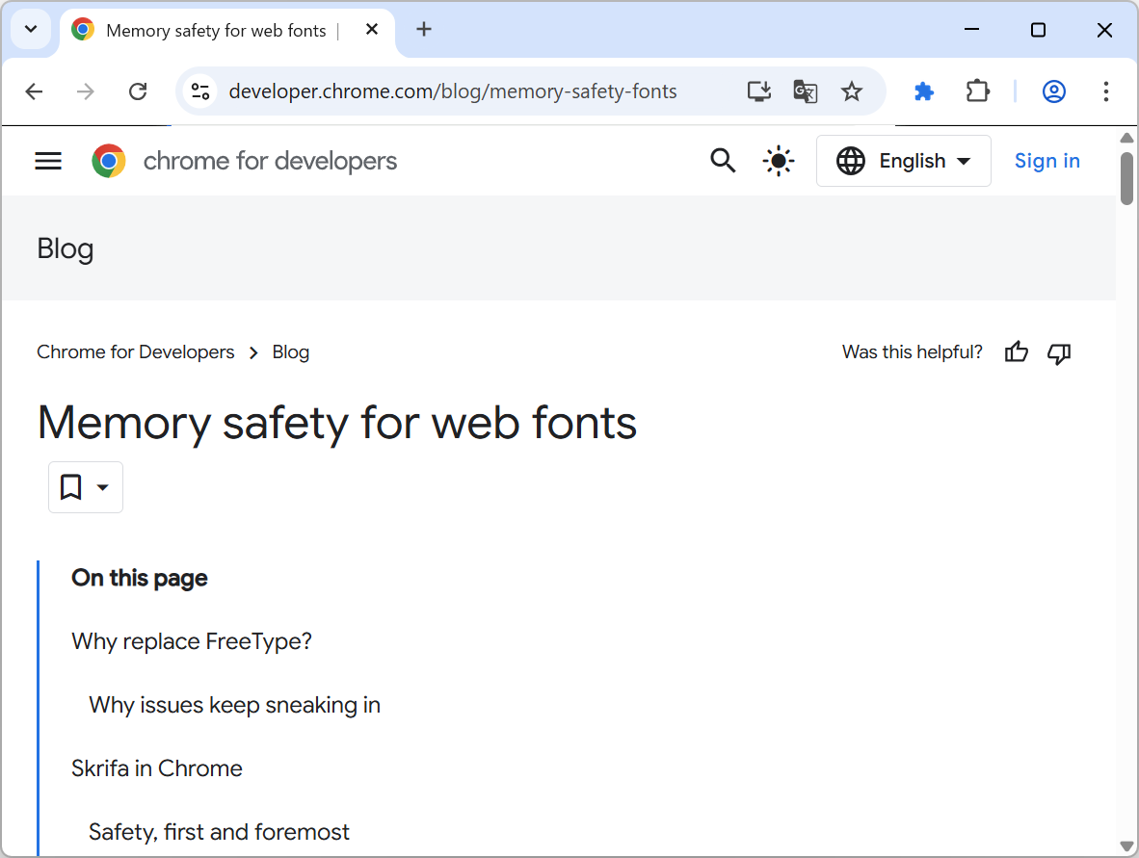This screenshot has height=858, width=1139.
Task: Click the Sign in link
Action: (1046, 160)
